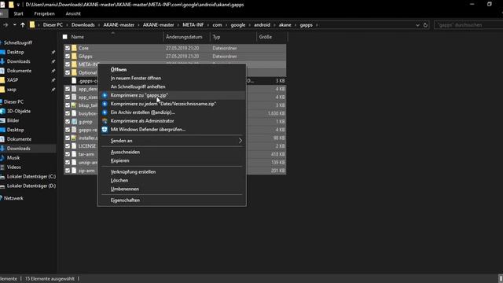Screen dimensions: 503x283
Task: Click the g.prop file icon
Action: (74, 122)
